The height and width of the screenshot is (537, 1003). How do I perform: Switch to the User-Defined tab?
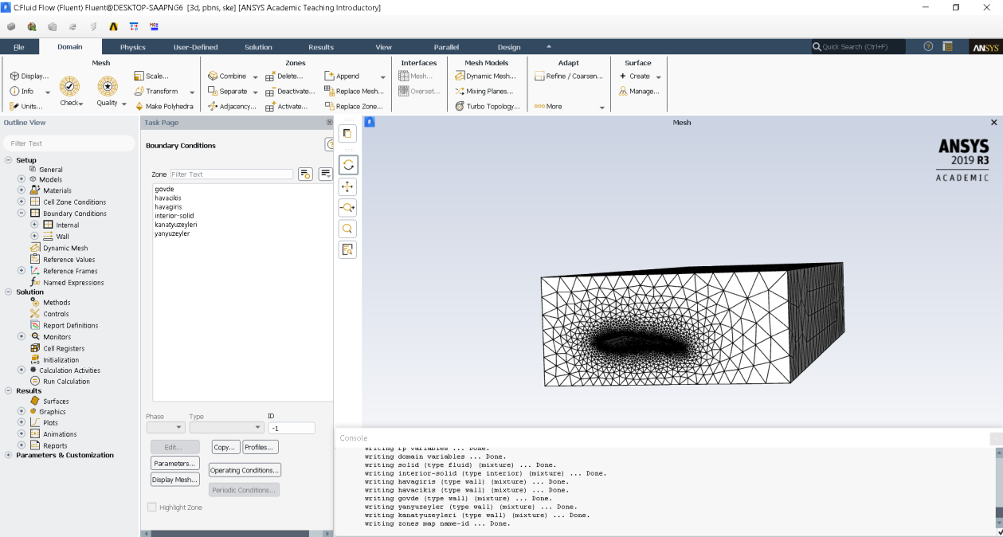[x=195, y=47]
